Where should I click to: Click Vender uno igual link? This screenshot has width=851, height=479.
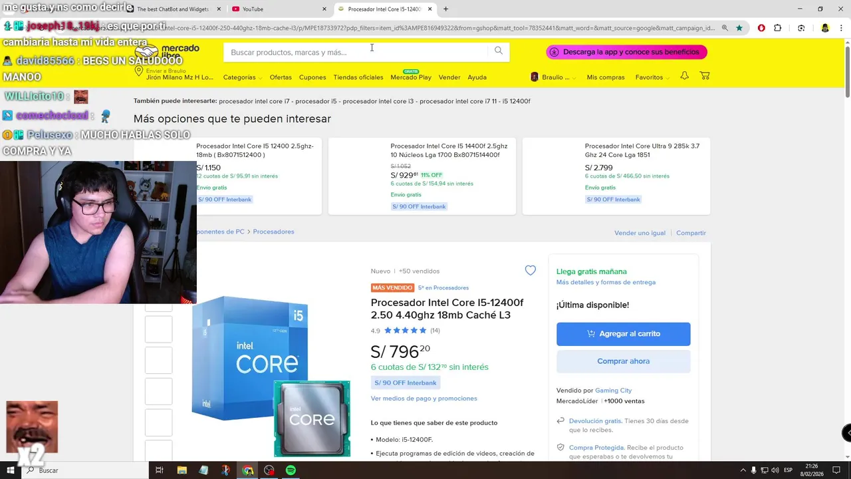(x=640, y=233)
